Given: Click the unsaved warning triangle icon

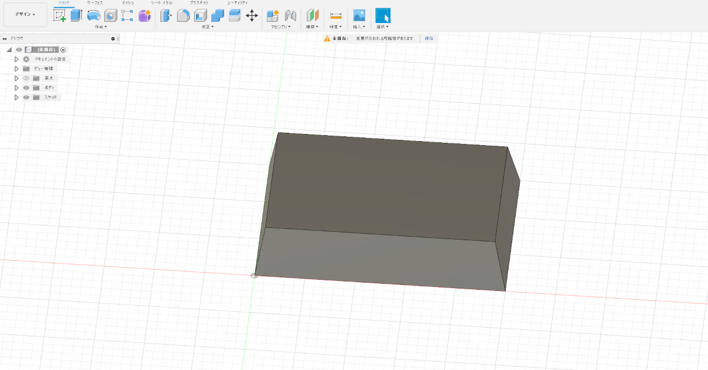Looking at the screenshot, I should click(x=326, y=38).
